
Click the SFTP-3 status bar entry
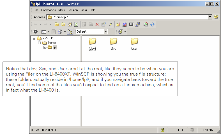coord(178,130)
